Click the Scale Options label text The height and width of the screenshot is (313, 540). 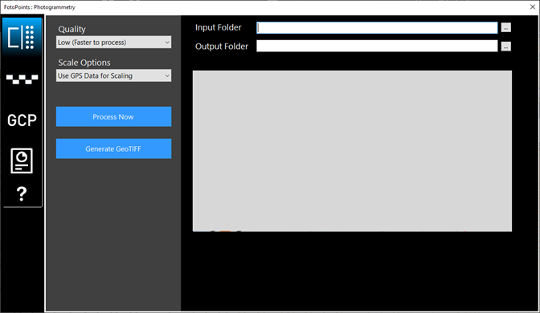click(x=84, y=63)
